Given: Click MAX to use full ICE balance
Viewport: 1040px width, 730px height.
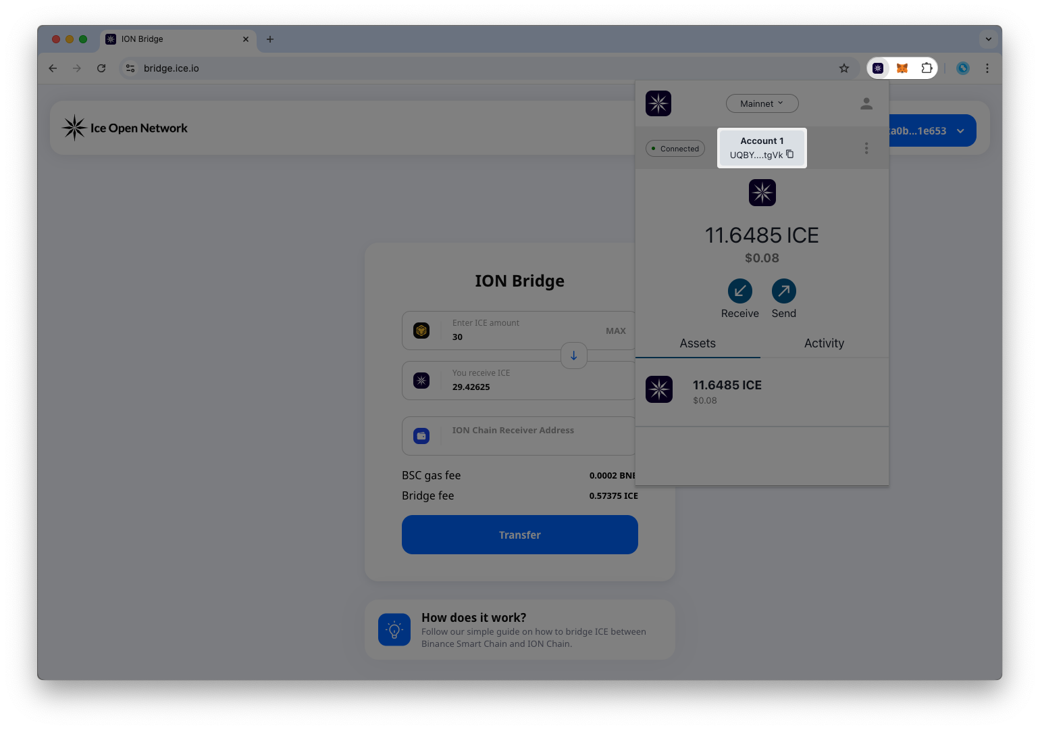Looking at the screenshot, I should [615, 331].
